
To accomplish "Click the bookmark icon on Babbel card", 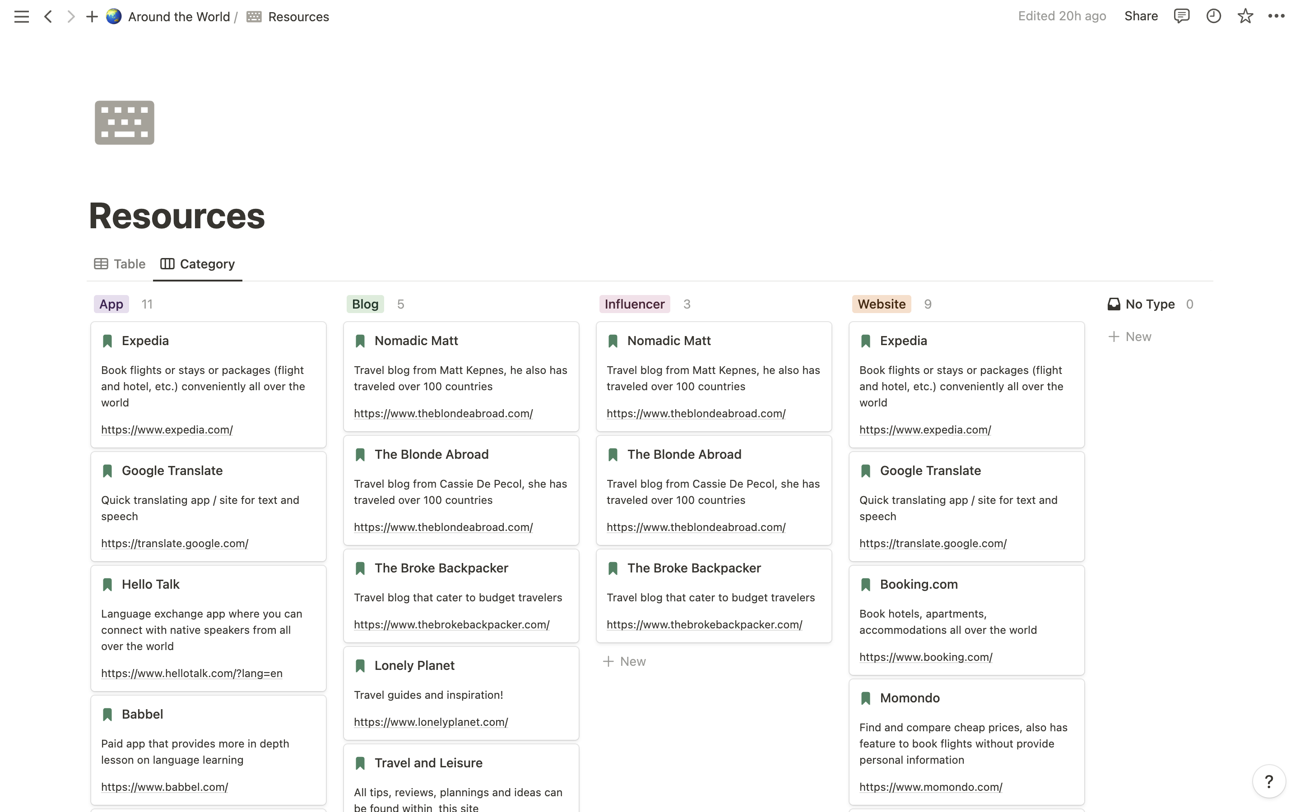I will pyautogui.click(x=107, y=715).
